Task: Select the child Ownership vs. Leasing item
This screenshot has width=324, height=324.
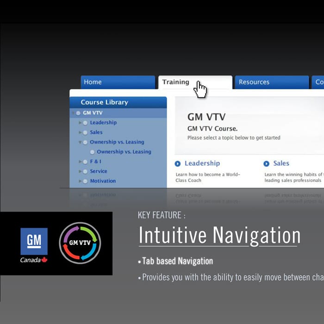Action: 124,152
